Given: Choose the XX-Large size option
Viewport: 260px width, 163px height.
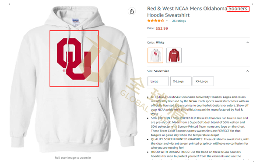Looking at the screenshot, I should coord(203,81).
